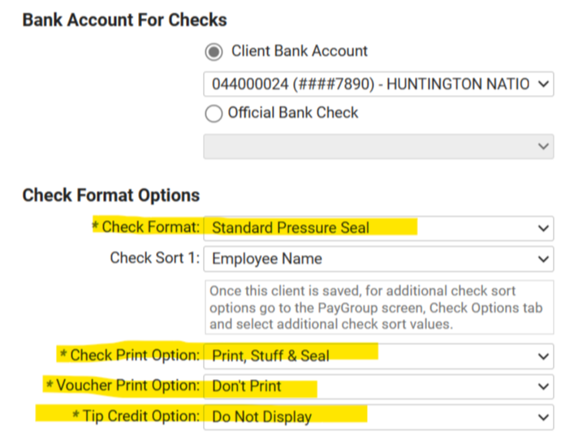Select the Client Bank Account radio button
Image resolution: width=561 pixels, height=435 pixels.
(214, 51)
